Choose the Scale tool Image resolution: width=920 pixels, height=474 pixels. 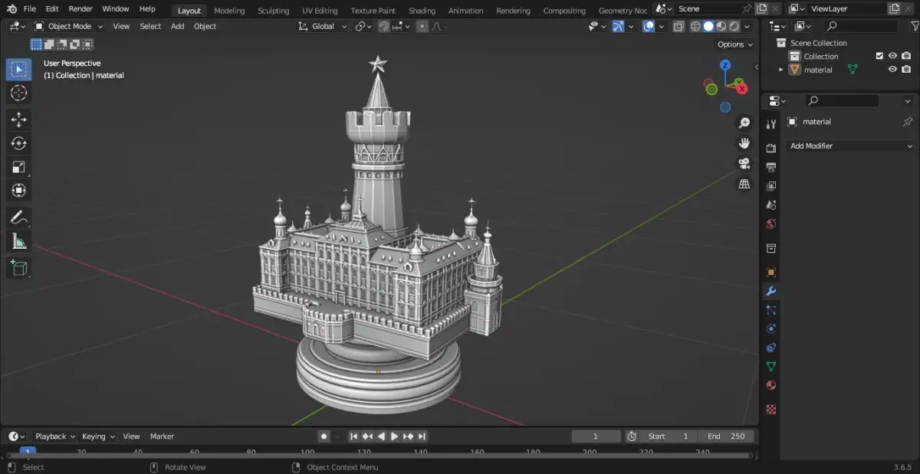[19, 167]
